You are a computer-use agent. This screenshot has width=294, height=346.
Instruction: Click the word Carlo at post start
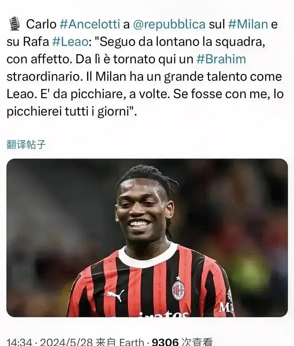41,24
